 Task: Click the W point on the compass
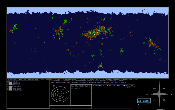point(147,94)
